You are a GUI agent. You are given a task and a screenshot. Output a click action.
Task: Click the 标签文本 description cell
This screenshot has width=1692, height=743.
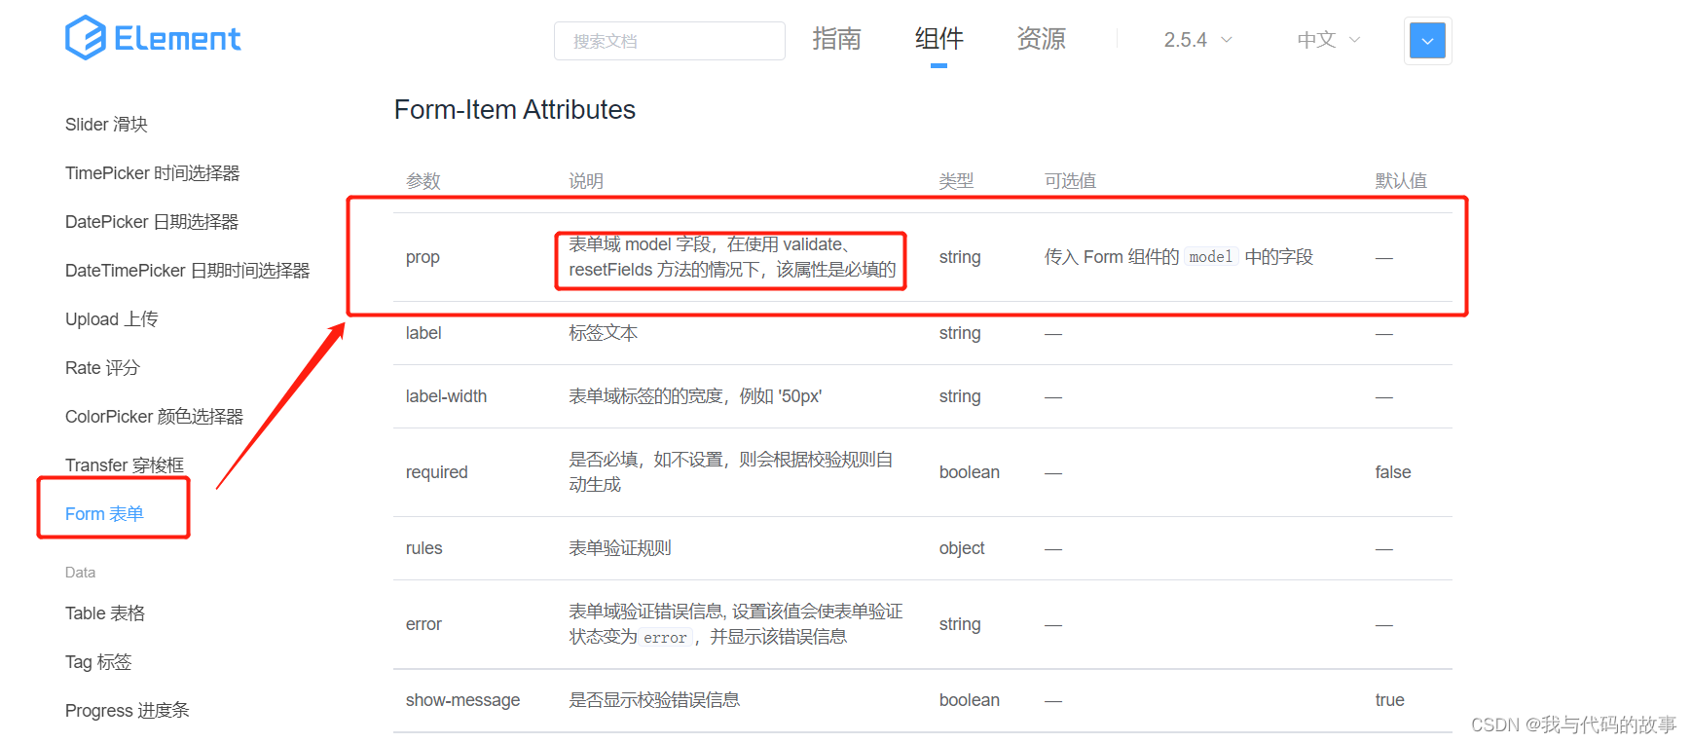pyautogui.click(x=604, y=333)
